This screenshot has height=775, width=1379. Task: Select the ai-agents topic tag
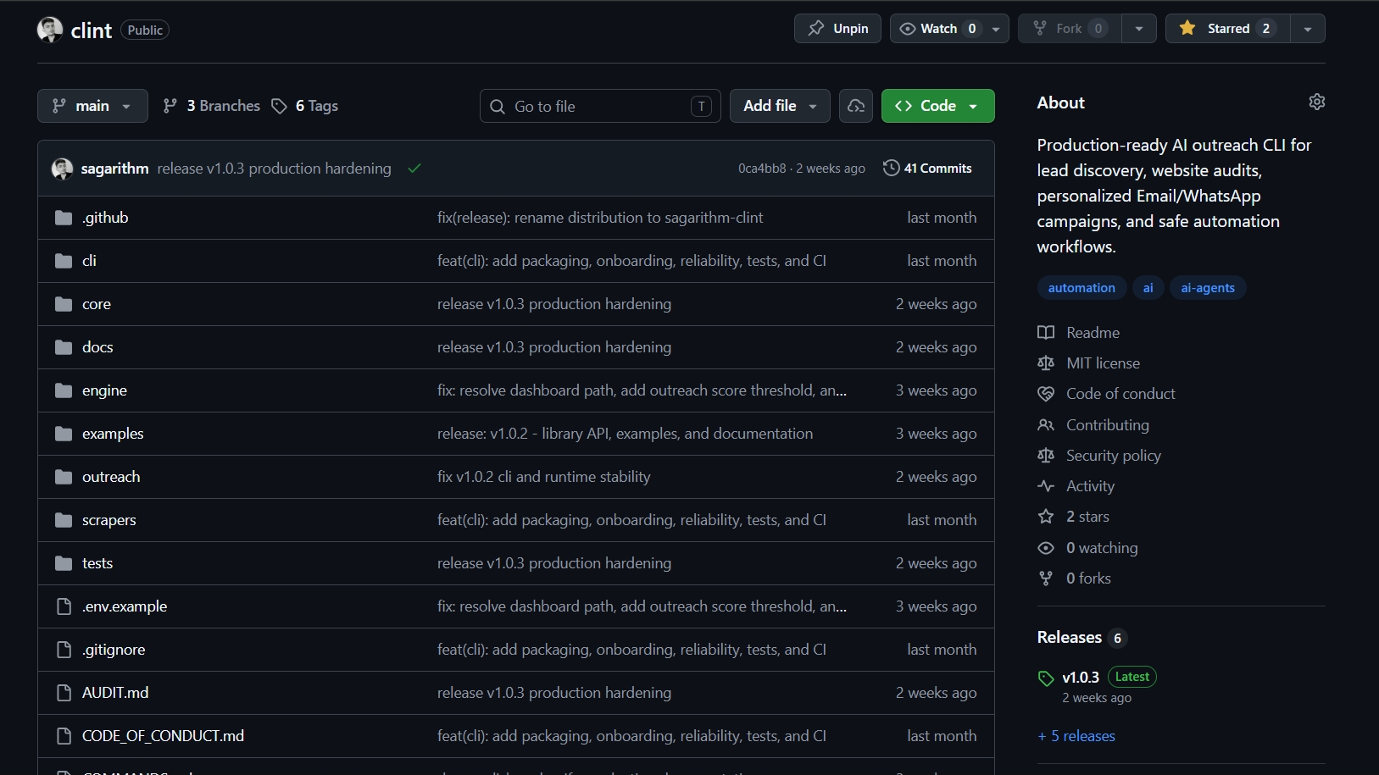tap(1208, 288)
